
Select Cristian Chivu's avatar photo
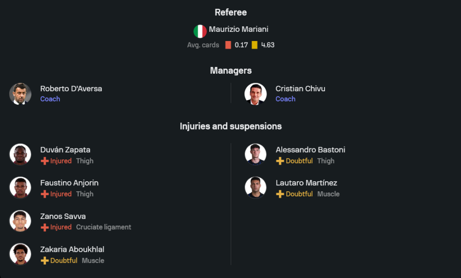tap(255, 94)
